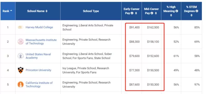Sort the School Name column
206x94 pixels.
[x=47, y=11]
